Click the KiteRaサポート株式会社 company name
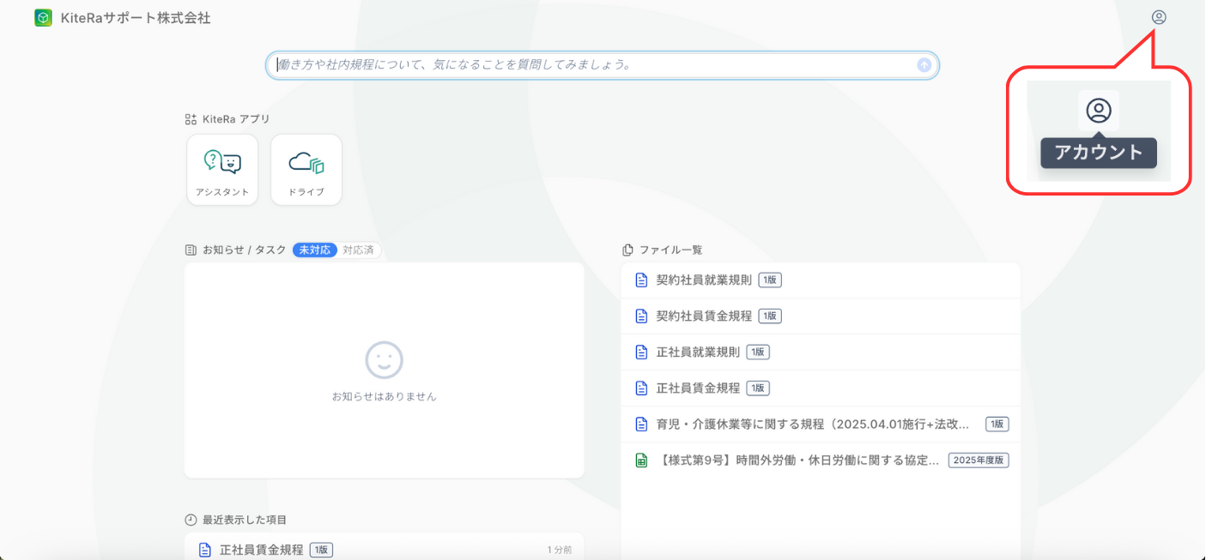The height and width of the screenshot is (560, 1206). click(x=136, y=18)
